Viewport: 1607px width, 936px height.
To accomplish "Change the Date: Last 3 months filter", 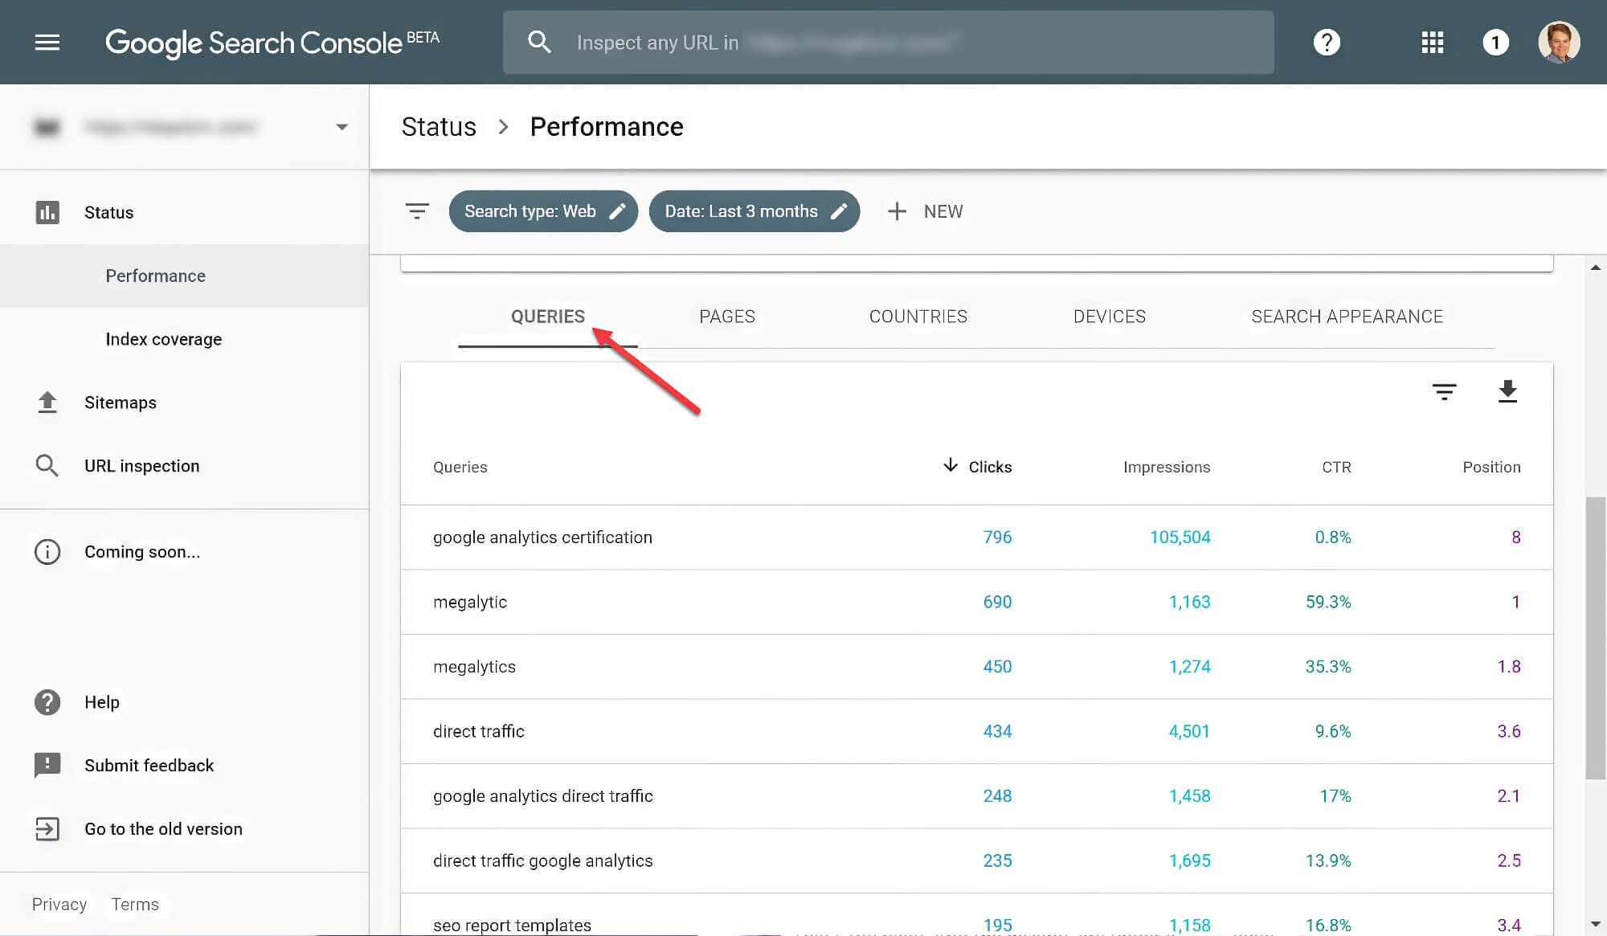I will 754,210.
